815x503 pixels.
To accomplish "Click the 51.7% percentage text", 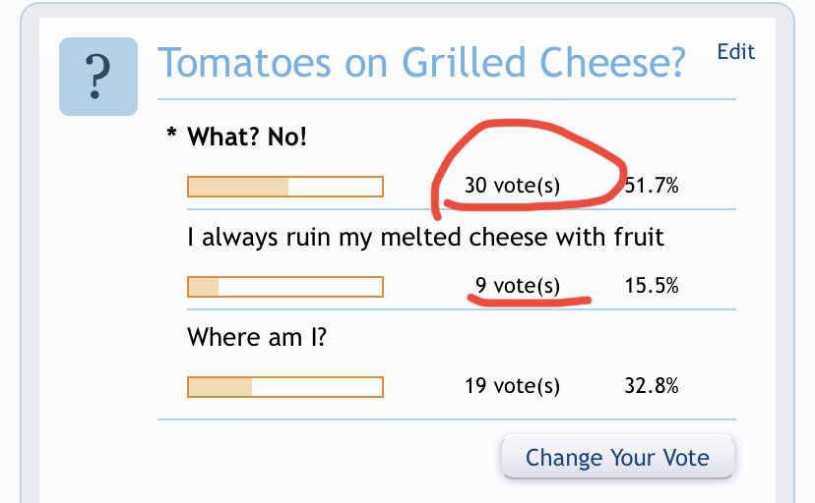I will (652, 185).
